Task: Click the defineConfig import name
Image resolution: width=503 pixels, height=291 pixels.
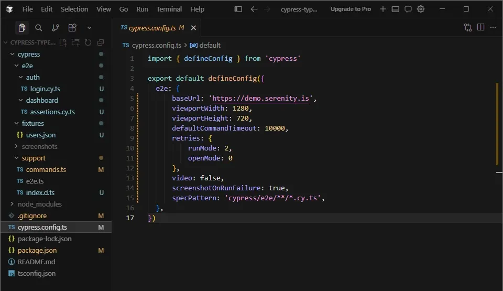Action: click(208, 58)
